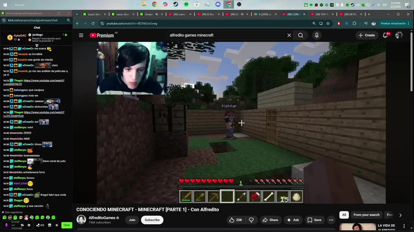Viewport: 414px width, 232px height.
Task: Like the video with 20K likes
Action: (x=235, y=220)
